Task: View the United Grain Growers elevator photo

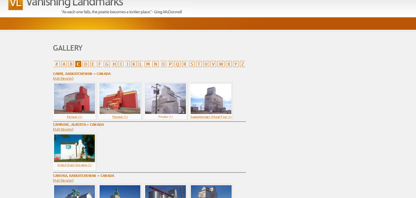Action: 74,148
